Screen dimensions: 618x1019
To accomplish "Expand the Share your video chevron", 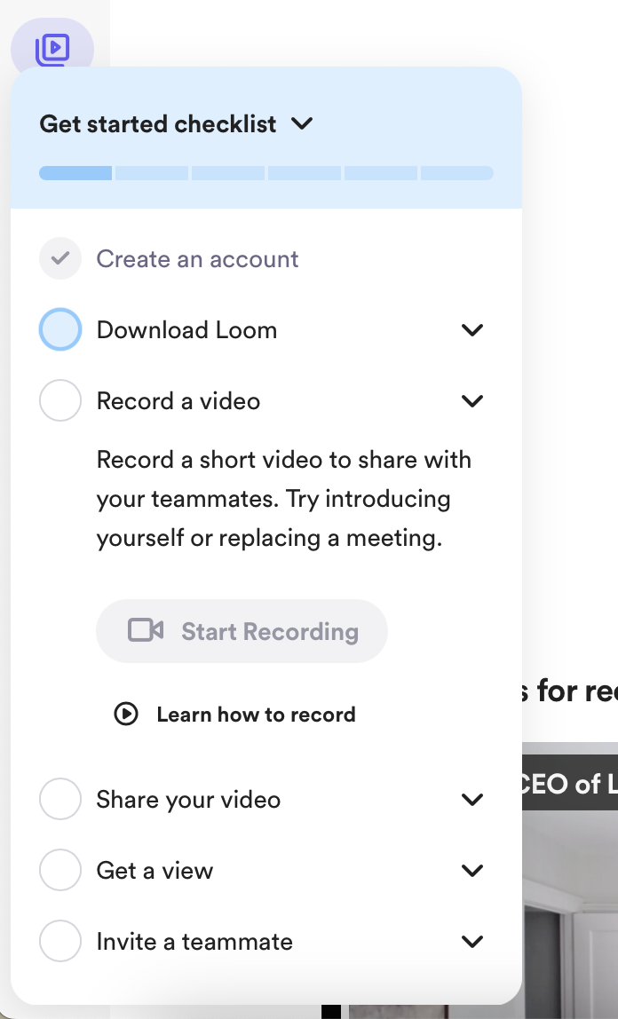I will click(x=472, y=800).
